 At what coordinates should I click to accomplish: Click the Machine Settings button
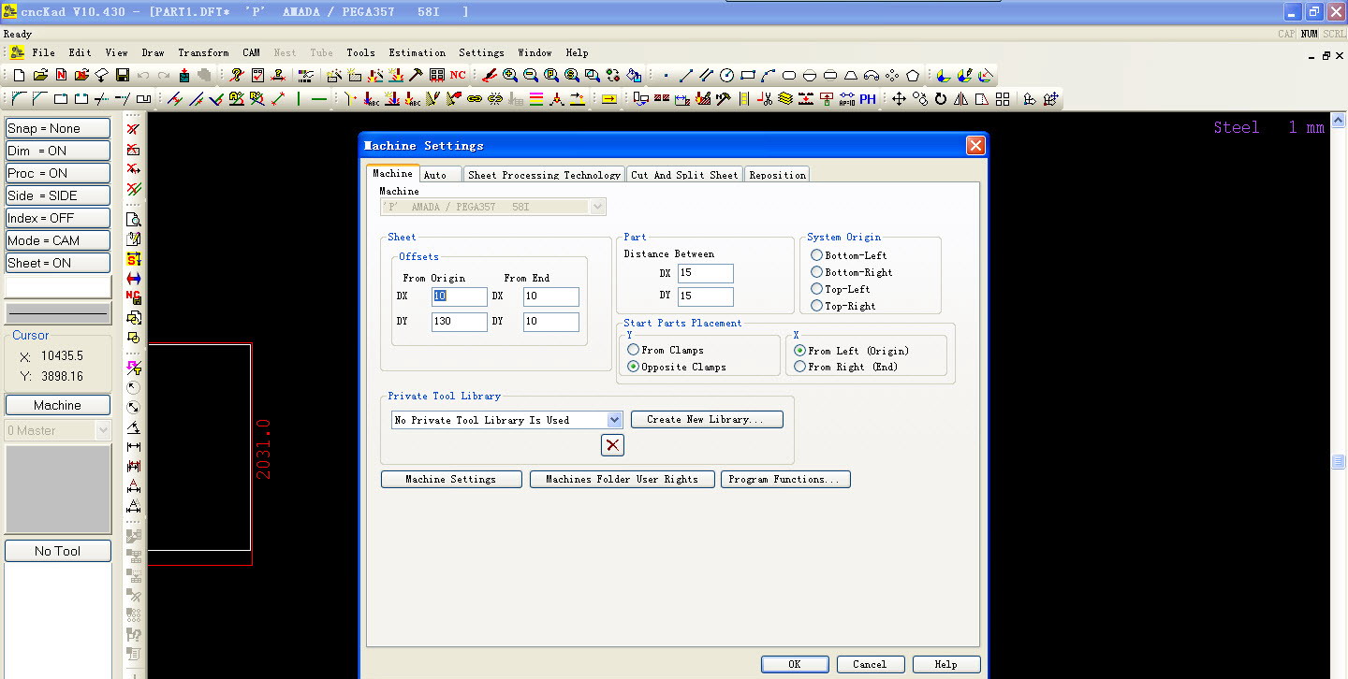[451, 479]
